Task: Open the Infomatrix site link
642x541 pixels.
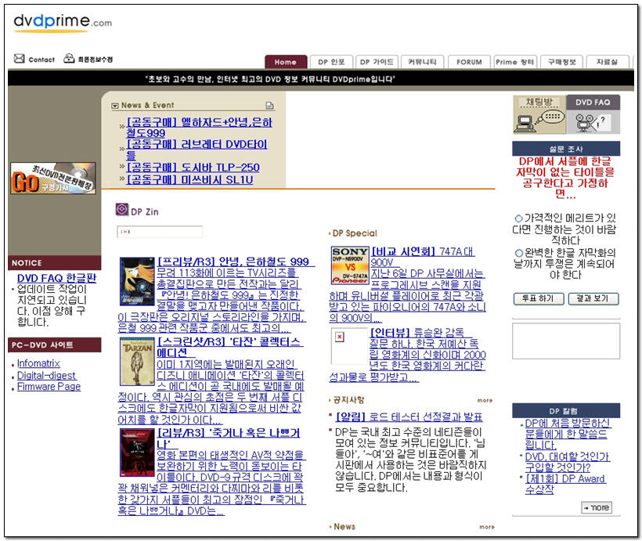Action: (38, 363)
